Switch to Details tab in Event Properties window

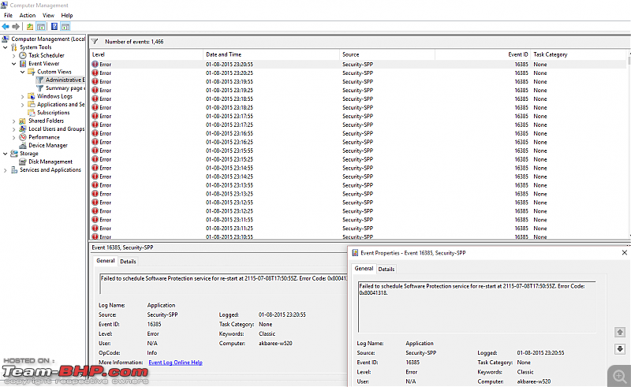386,269
